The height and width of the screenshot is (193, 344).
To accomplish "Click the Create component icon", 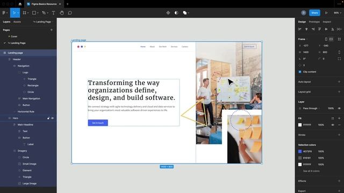I will [168, 13].
